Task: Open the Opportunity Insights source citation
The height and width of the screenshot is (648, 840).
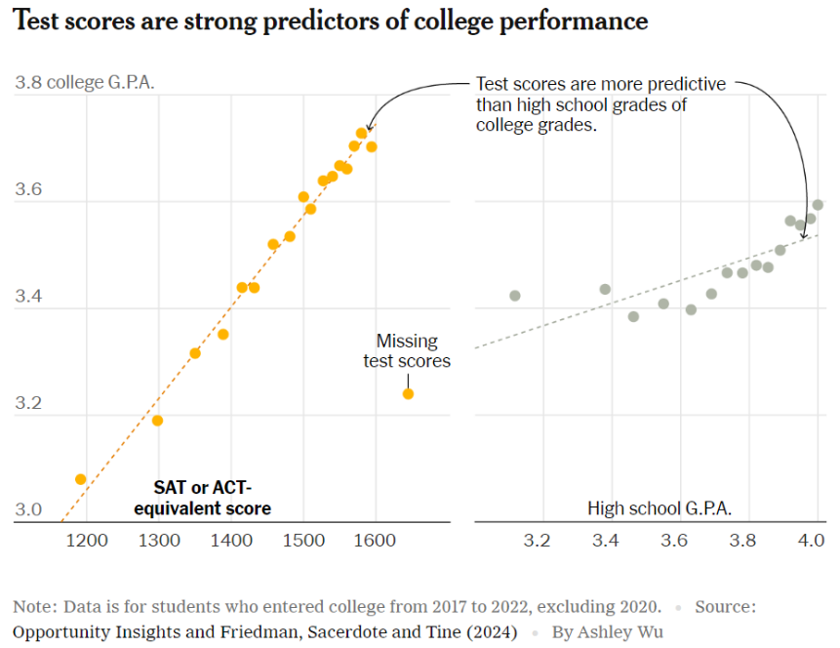Action: (264, 632)
